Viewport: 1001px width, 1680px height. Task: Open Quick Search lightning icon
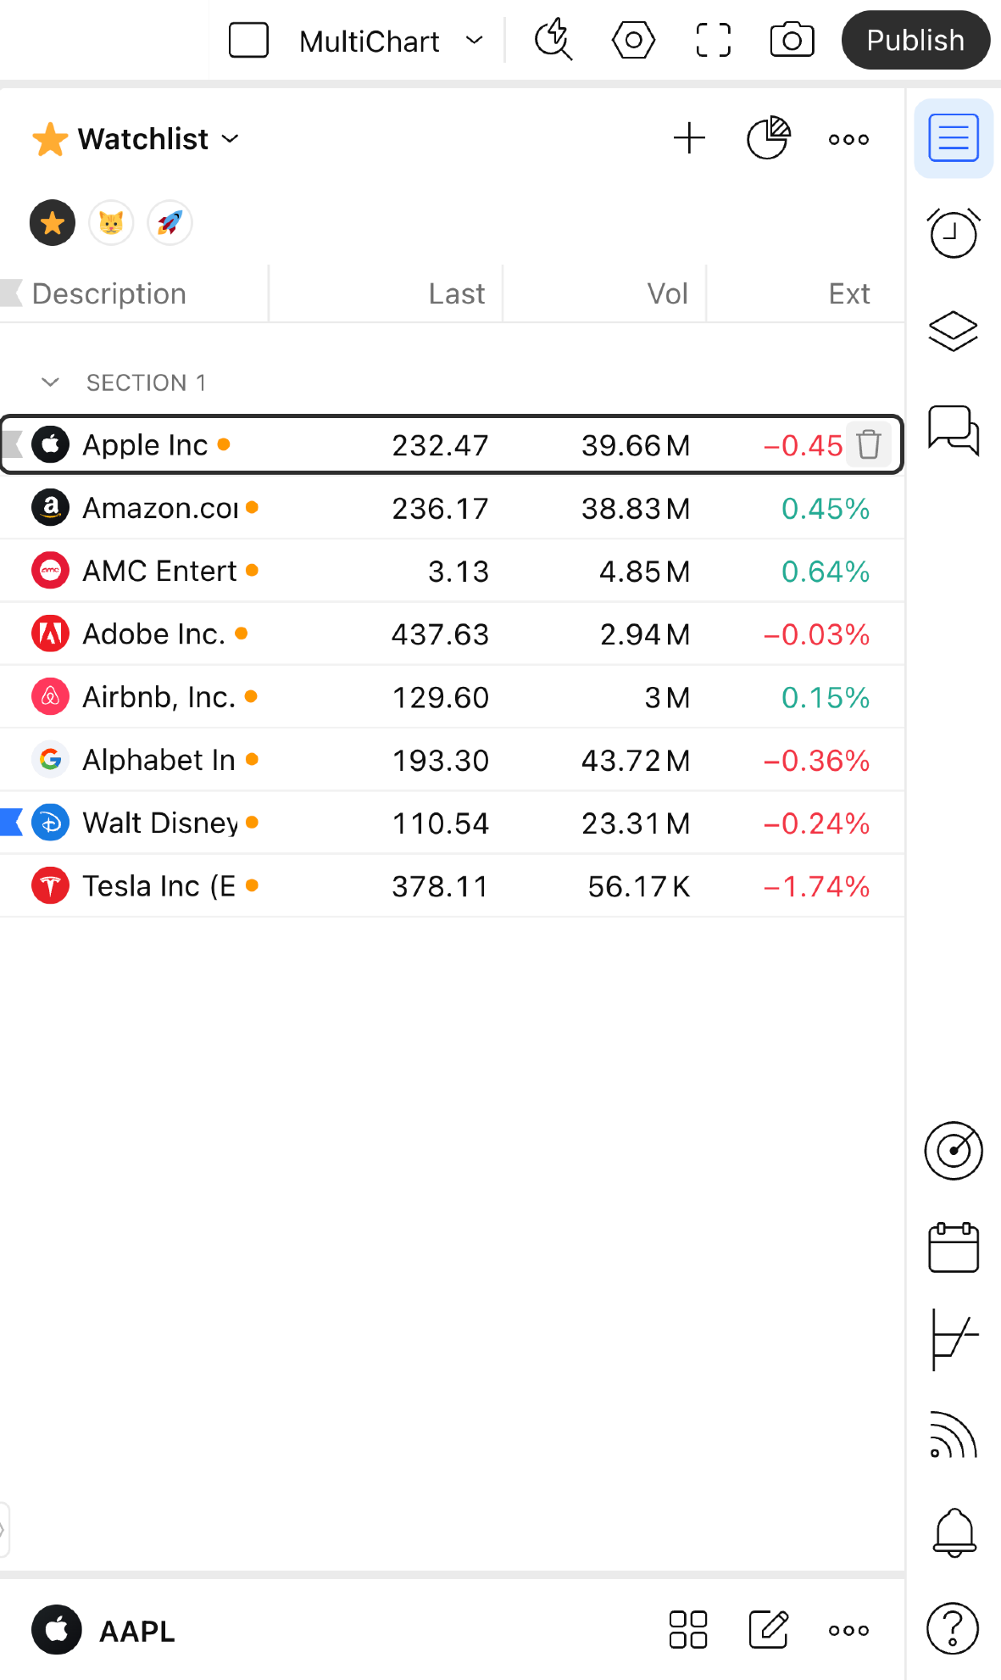pyautogui.click(x=553, y=40)
